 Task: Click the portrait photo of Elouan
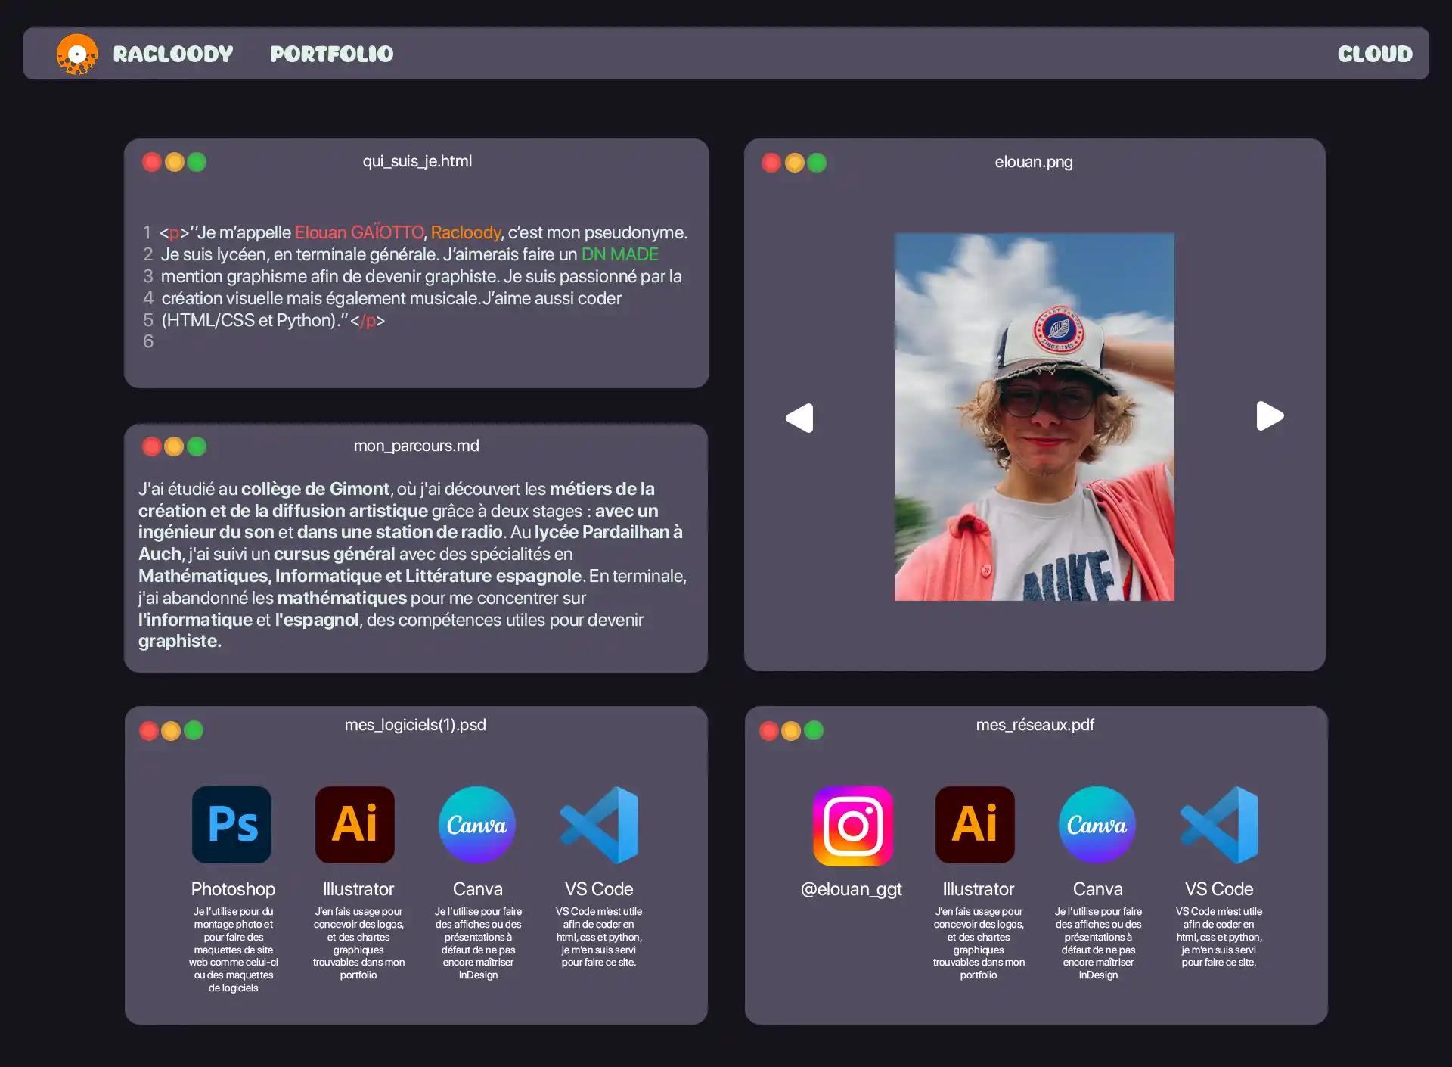[x=1035, y=417]
